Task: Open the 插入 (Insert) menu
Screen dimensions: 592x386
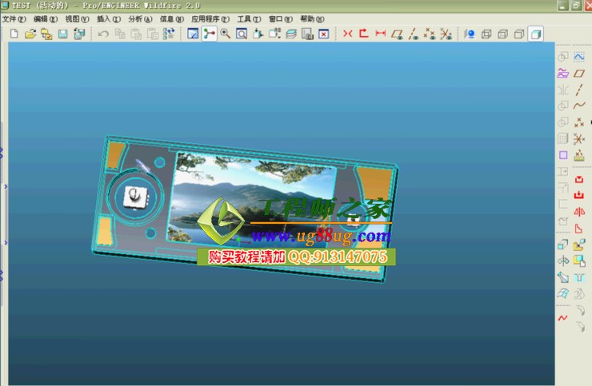Action: [107, 18]
